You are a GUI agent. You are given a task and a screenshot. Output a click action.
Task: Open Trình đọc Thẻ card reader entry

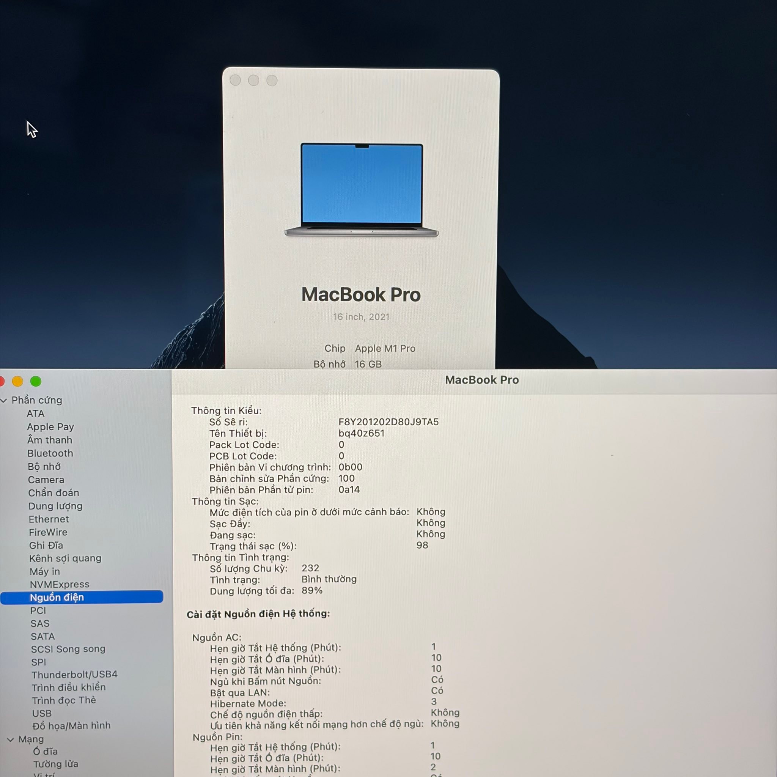coord(64,700)
